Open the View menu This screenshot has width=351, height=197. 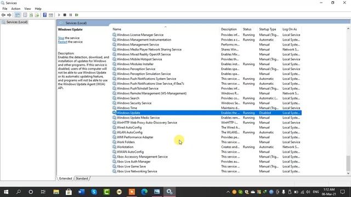[27, 9]
